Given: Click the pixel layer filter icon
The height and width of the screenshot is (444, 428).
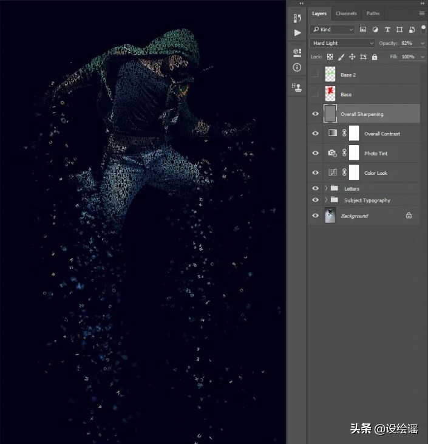Looking at the screenshot, I should [363, 29].
